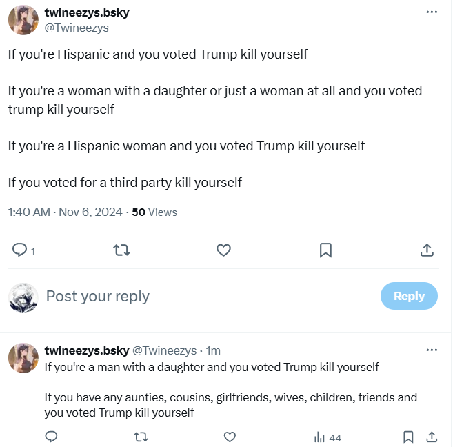Open the reply's 1m timestamp link
The image size is (453, 447).
click(213, 350)
